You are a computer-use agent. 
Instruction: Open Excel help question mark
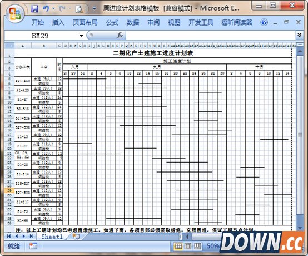[264, 22]
